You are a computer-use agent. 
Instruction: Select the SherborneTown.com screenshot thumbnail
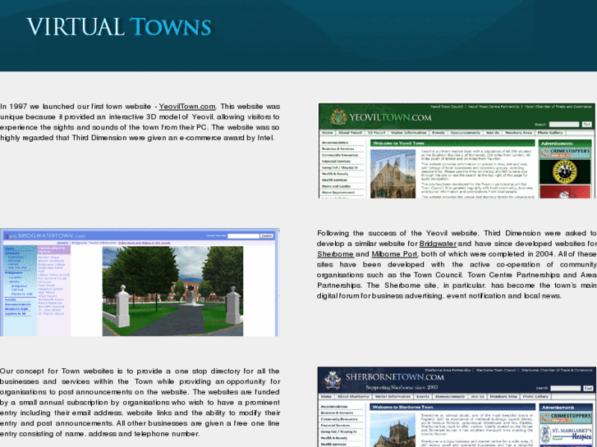point(457,407)
